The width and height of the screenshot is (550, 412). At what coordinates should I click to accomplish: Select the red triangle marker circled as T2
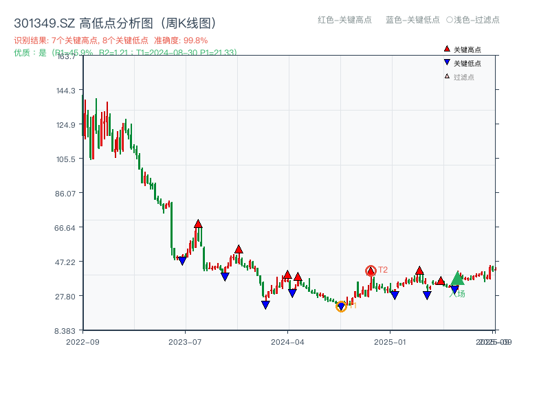371,271
